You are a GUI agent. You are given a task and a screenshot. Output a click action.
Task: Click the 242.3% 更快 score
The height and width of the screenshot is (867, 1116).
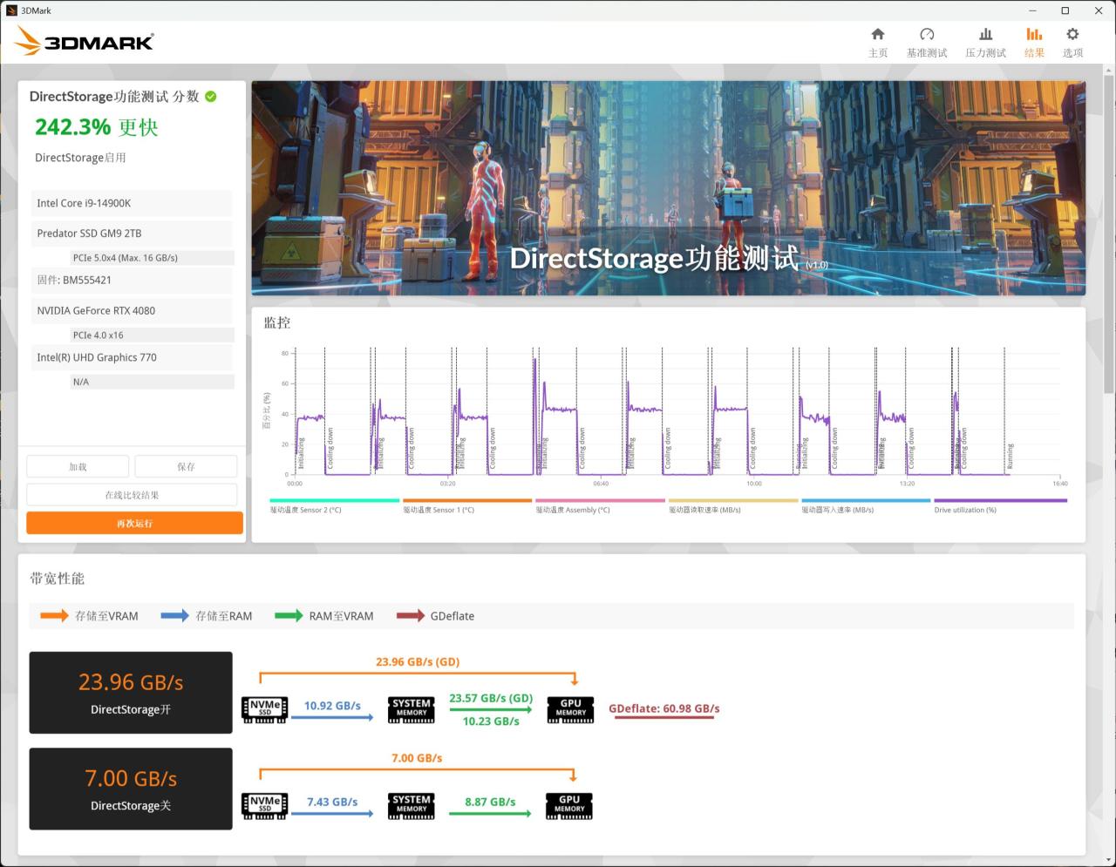(97, 127)
